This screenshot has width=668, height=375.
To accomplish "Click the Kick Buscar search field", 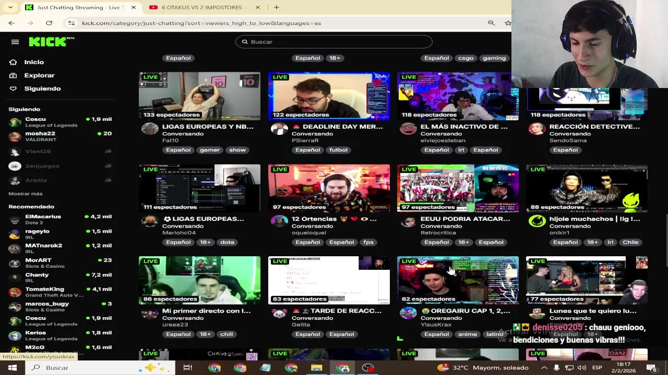I will tap(334, 42).
